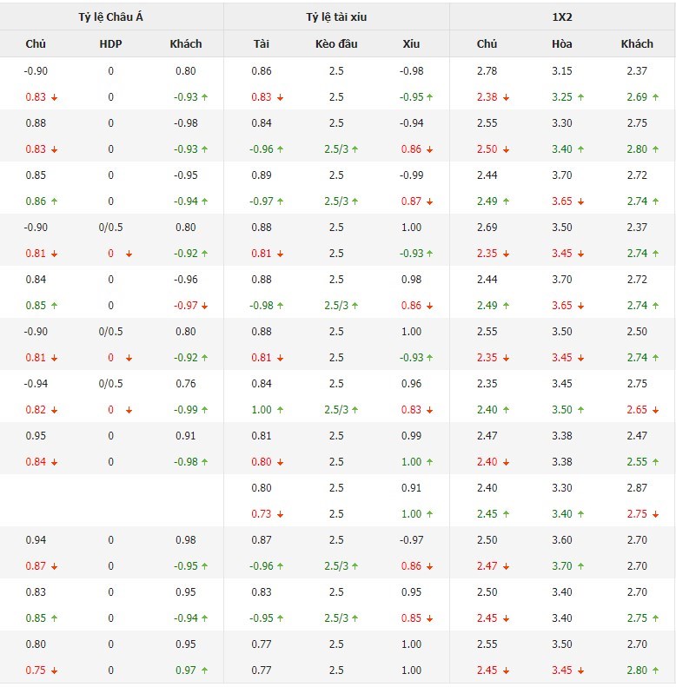
Task: Click the HDP column header
Action: pyautogui.click(x=110, y=44)
